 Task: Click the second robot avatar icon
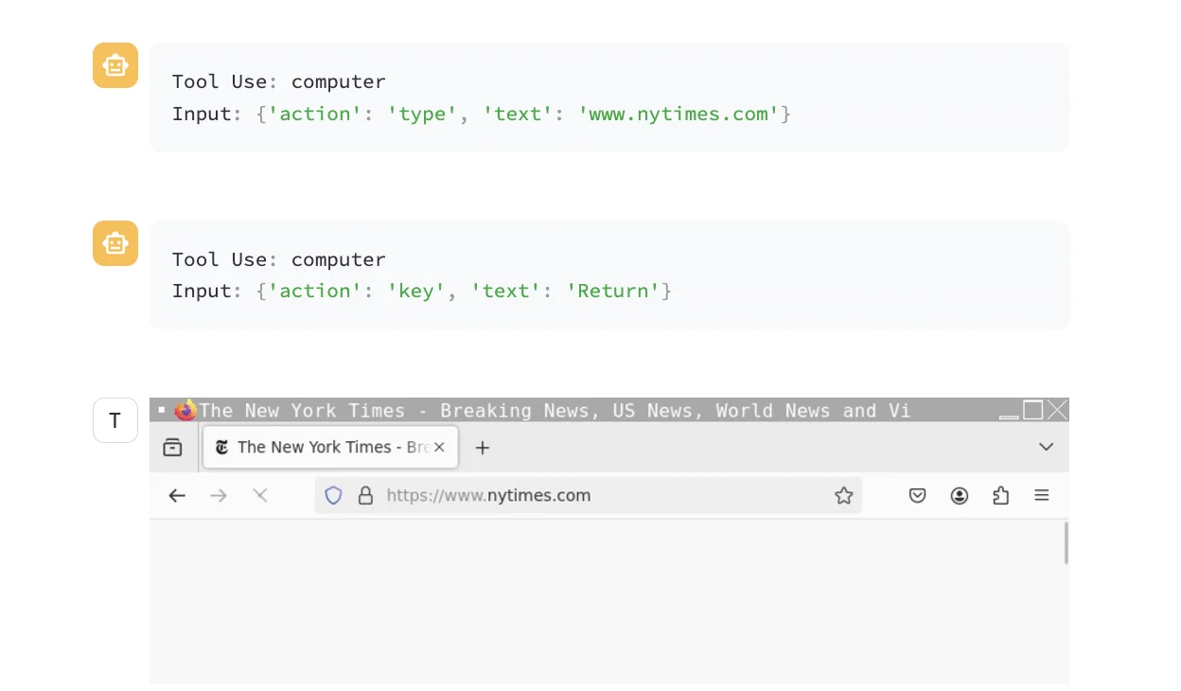click(x=115, y=243)
